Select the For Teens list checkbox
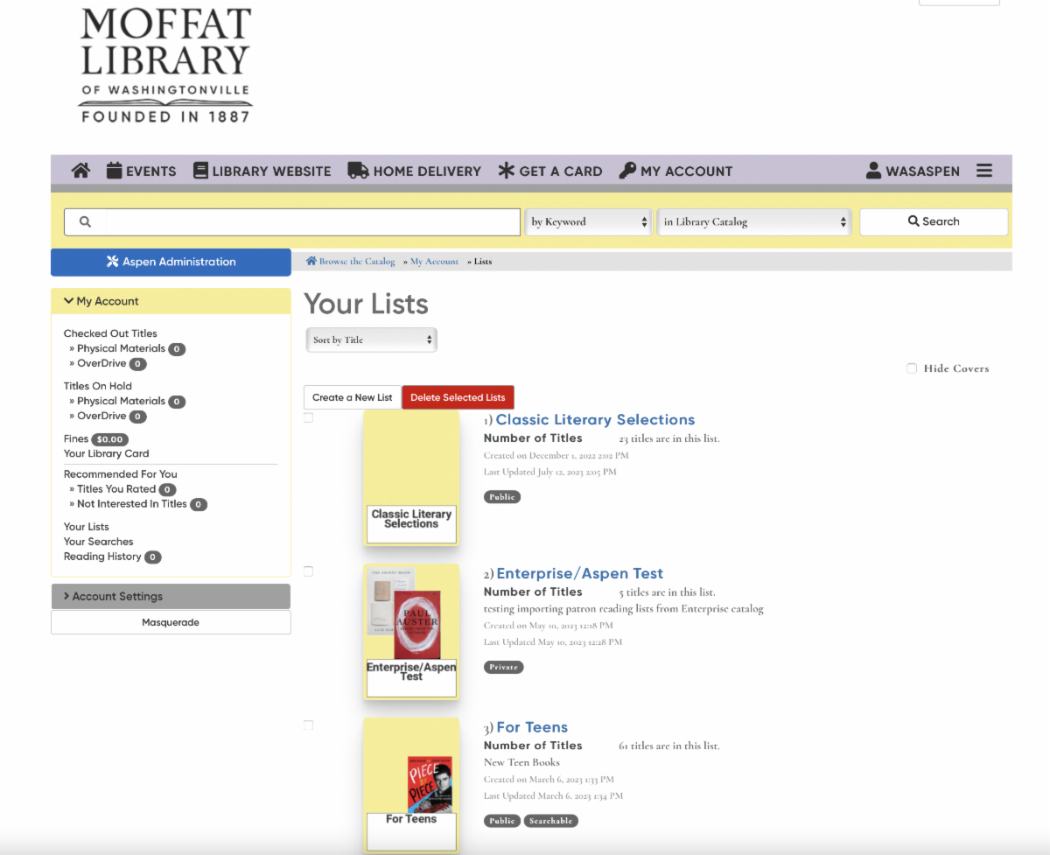Screen dimensions: 1050x855 pyautogui.click(x=308, y=725)
